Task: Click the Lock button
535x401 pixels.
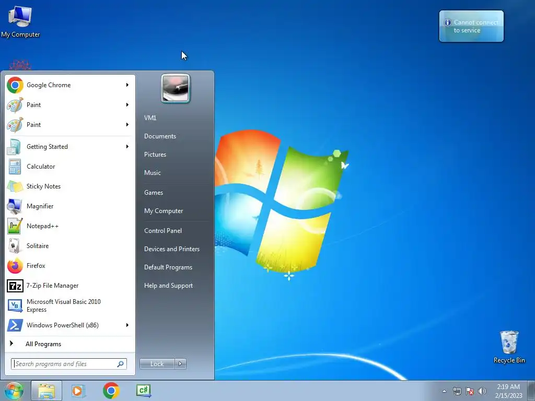Action: tap(157, 364)
